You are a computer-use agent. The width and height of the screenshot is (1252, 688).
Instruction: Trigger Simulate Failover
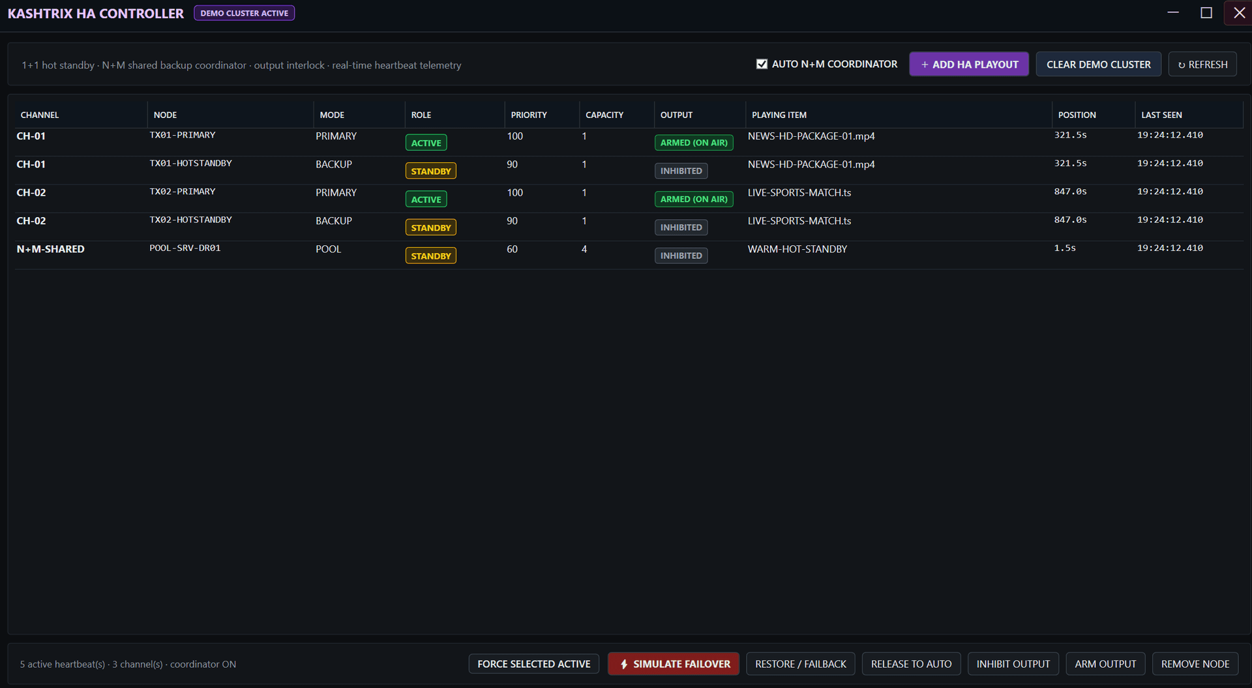674,664
